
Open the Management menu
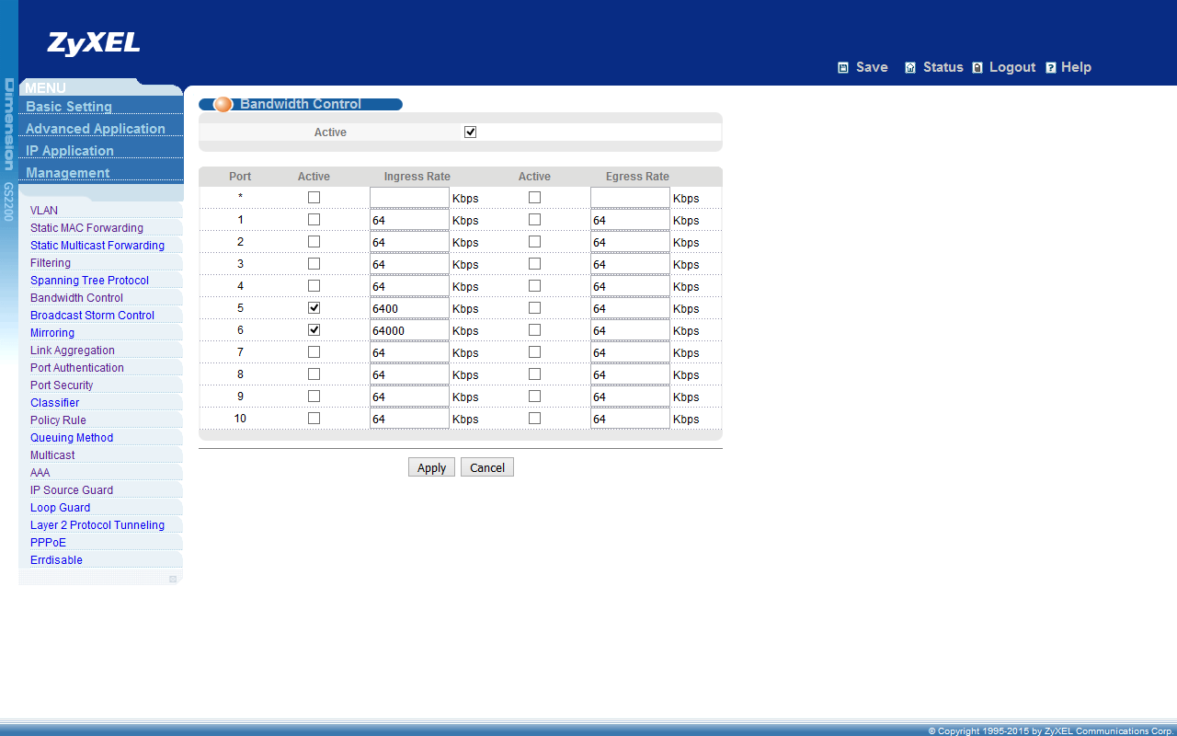[x=67, y=173]
